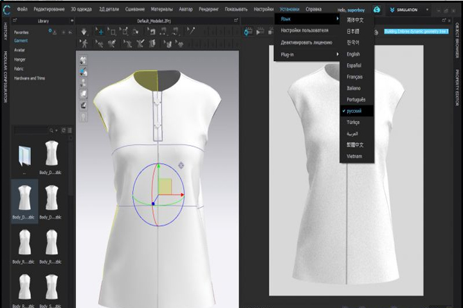
Task: Click the library search input field
Action: (31, 130)
